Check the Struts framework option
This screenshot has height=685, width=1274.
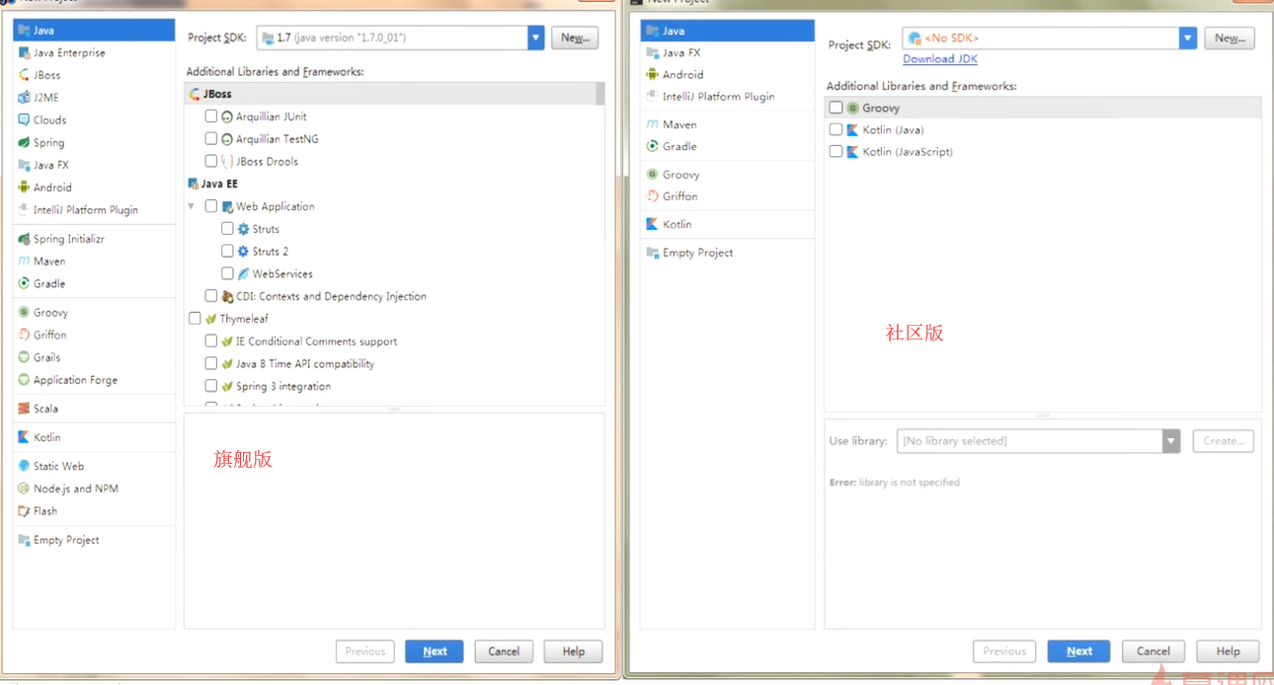tap(228, 229)
